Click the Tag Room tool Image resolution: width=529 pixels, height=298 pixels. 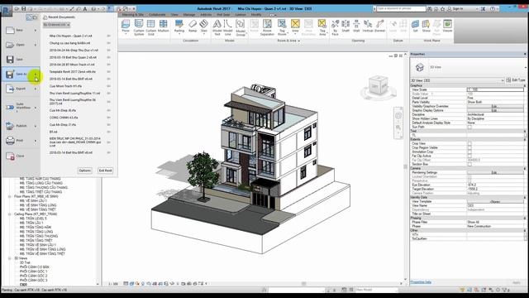(282, 27)
